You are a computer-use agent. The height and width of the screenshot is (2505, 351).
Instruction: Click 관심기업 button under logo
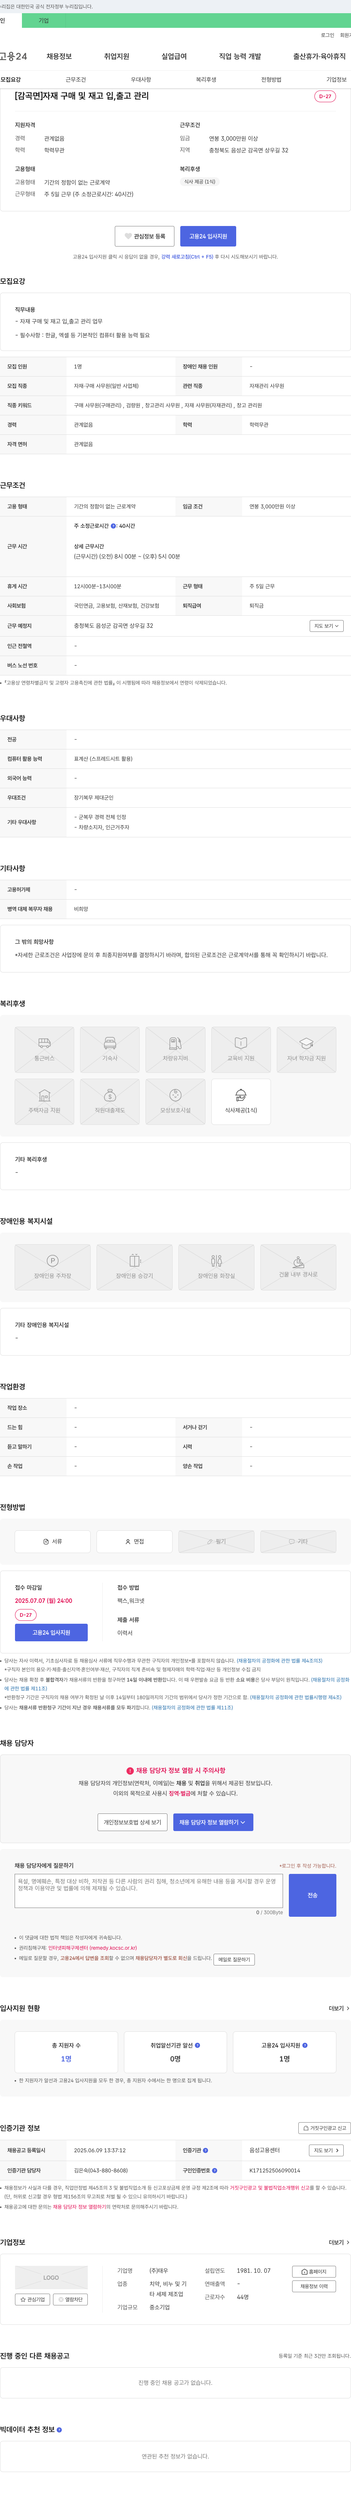pos(33,2300)
